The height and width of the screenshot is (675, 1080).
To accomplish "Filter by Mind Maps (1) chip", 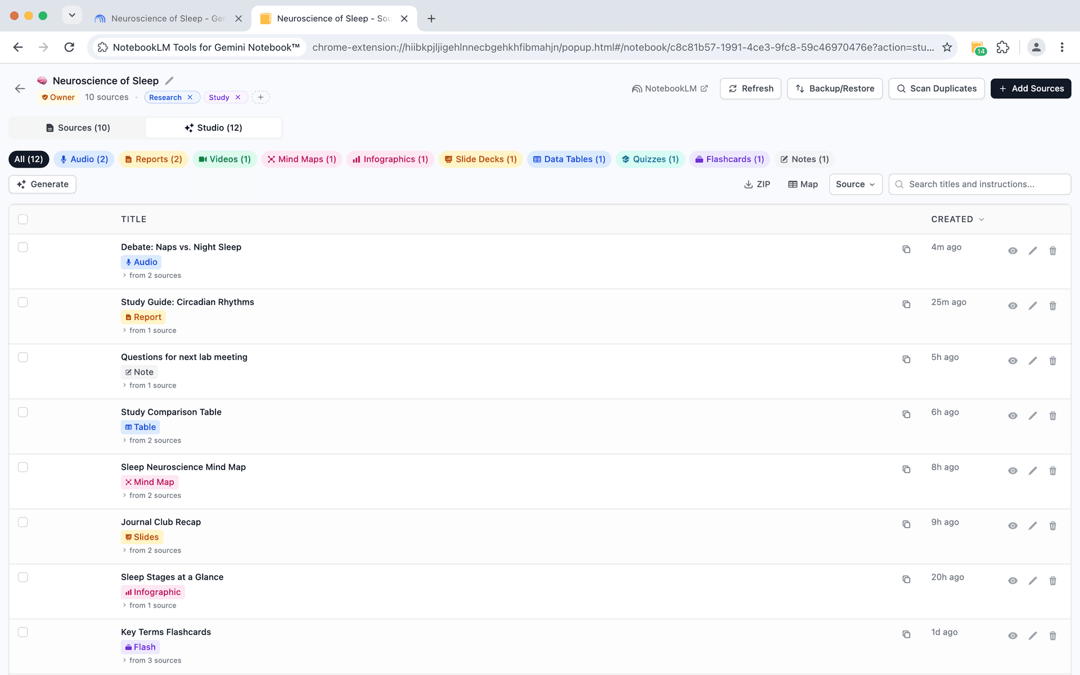I will [301, 159].
